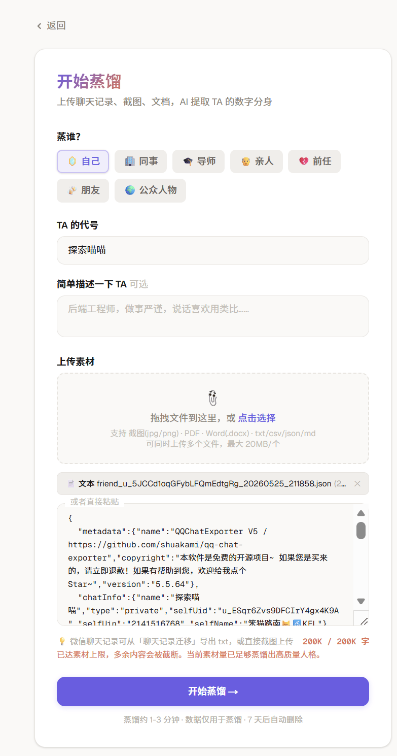
Task: Click the 开始蒸馏 page heading
Action: click(x=89, y=82)
